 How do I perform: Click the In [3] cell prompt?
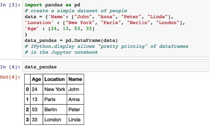point(10,5)
